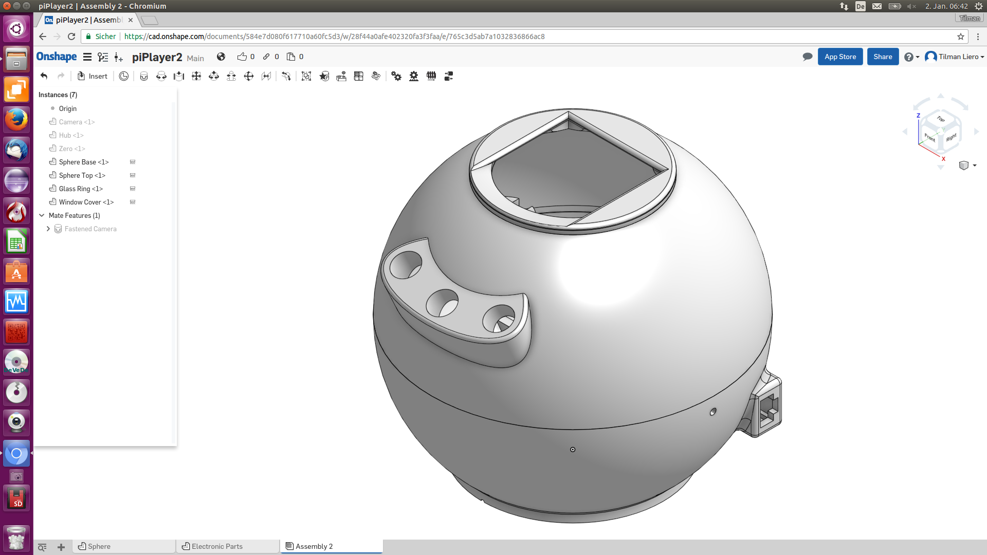Click the clock-shaped toolbar icon
The width and height of the screenshot is (987, 555).
tap(124, 76)
